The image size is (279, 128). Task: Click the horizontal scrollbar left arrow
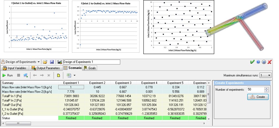click(x=3, y=123)
